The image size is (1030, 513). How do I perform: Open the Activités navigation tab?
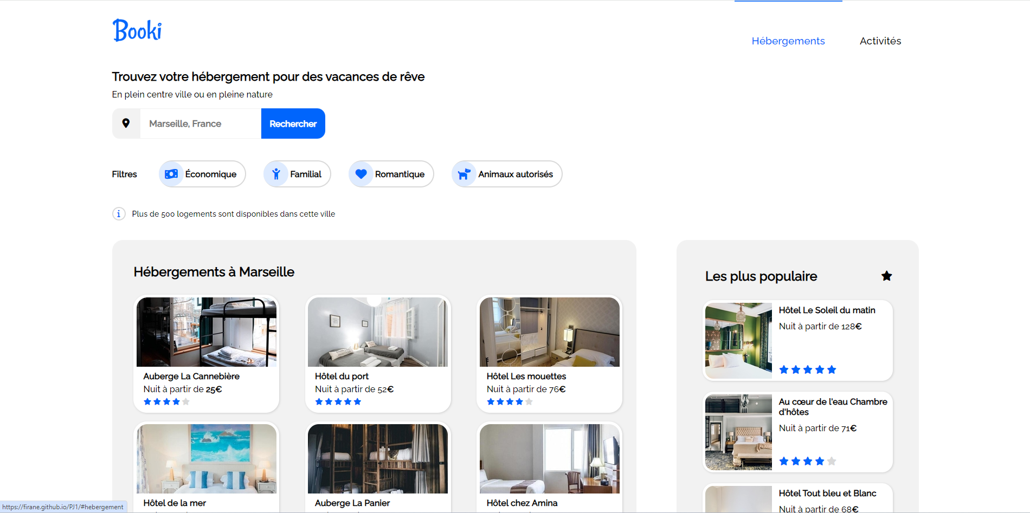[x=880, y=41]
